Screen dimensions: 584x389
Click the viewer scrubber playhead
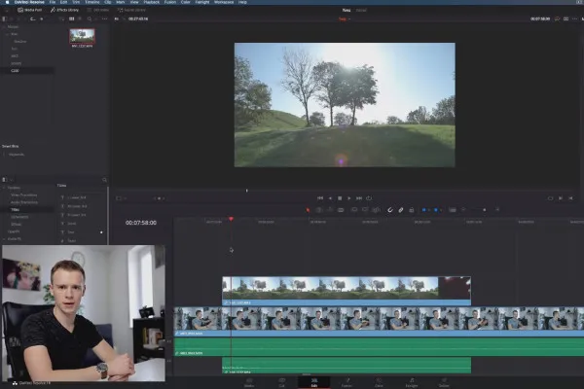[x=246, y=191]
